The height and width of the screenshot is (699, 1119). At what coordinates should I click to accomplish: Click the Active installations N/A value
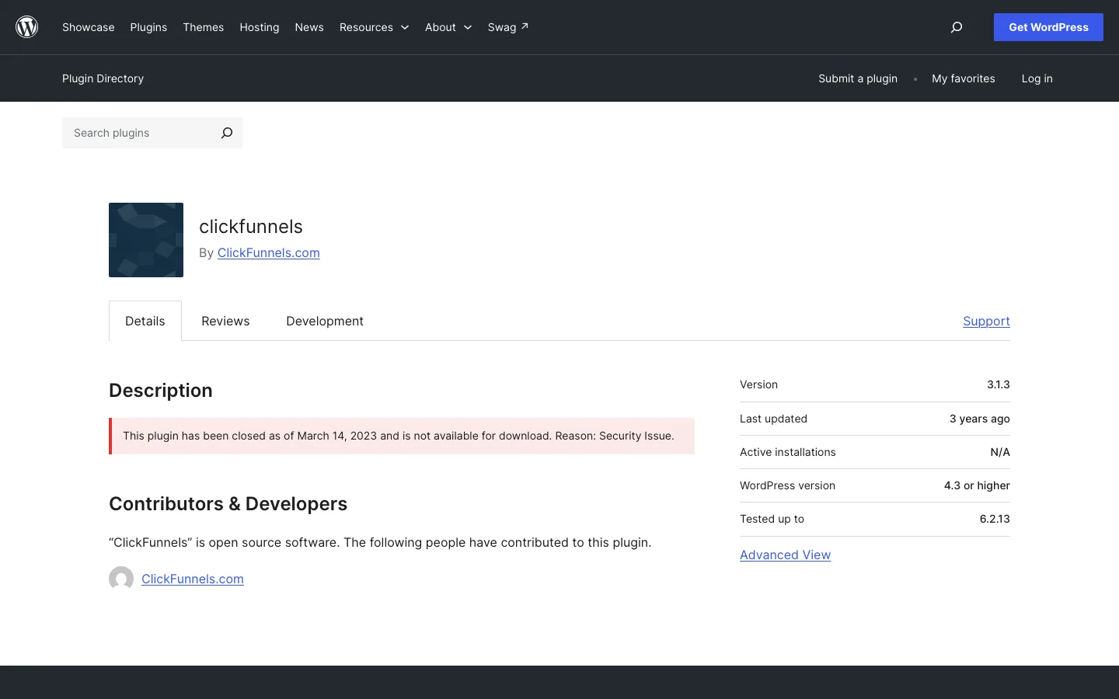coord(1000,452)
